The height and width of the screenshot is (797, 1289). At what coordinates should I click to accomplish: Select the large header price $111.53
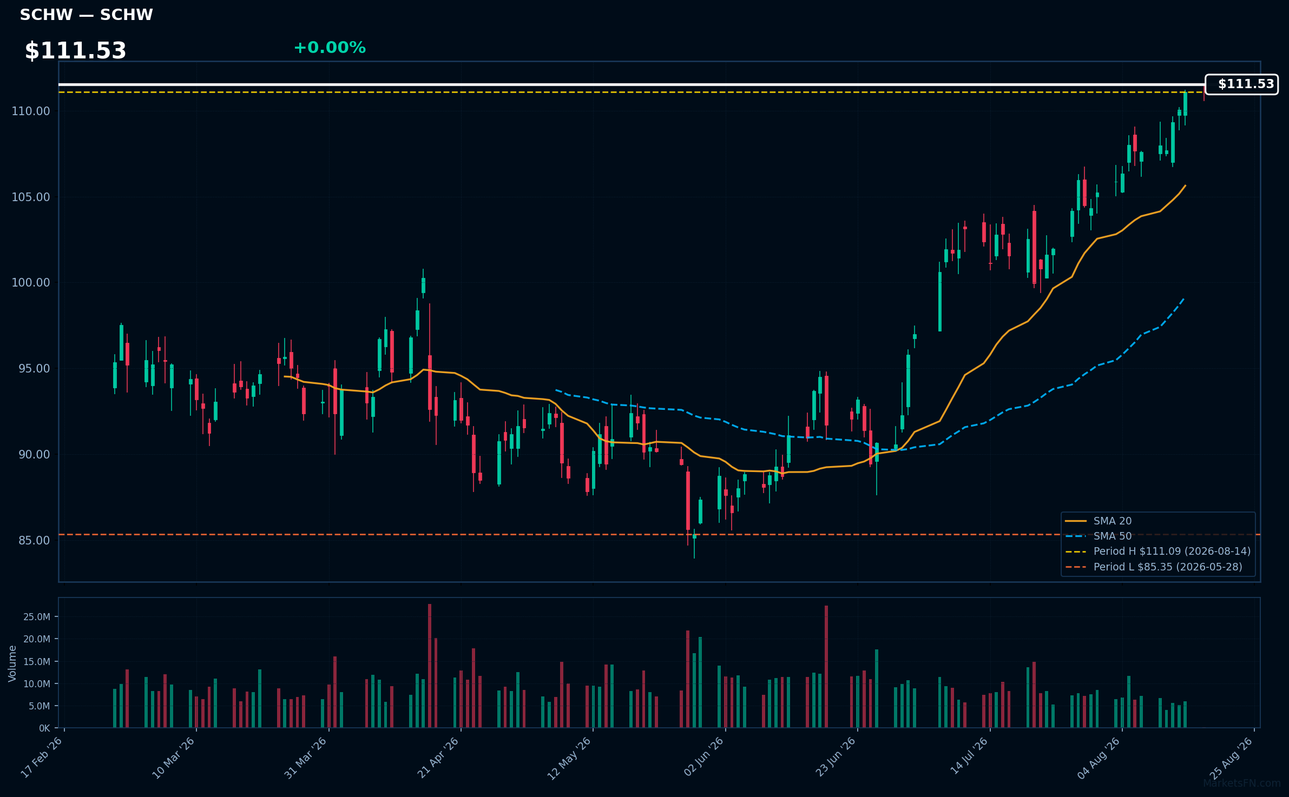tap(76, 51)
